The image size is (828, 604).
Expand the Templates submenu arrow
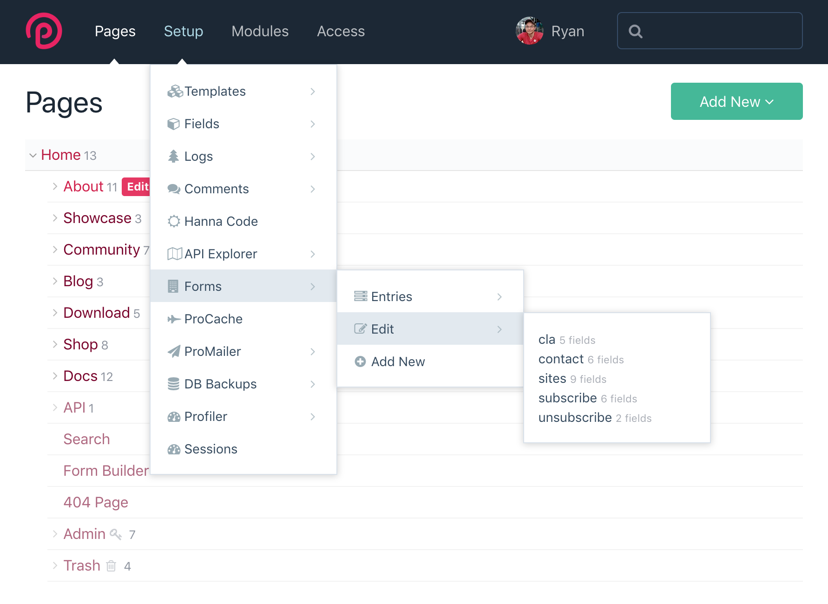313,92
